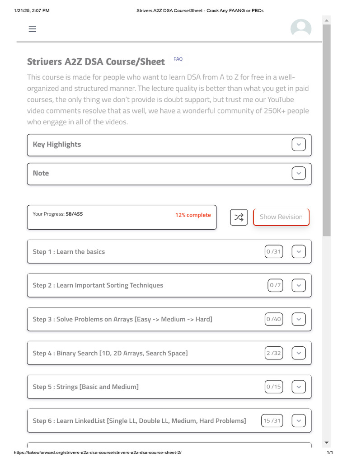Expand Step 2 Sorting Techniques chevron
The image size is (347, 463).
coord(299,285)
